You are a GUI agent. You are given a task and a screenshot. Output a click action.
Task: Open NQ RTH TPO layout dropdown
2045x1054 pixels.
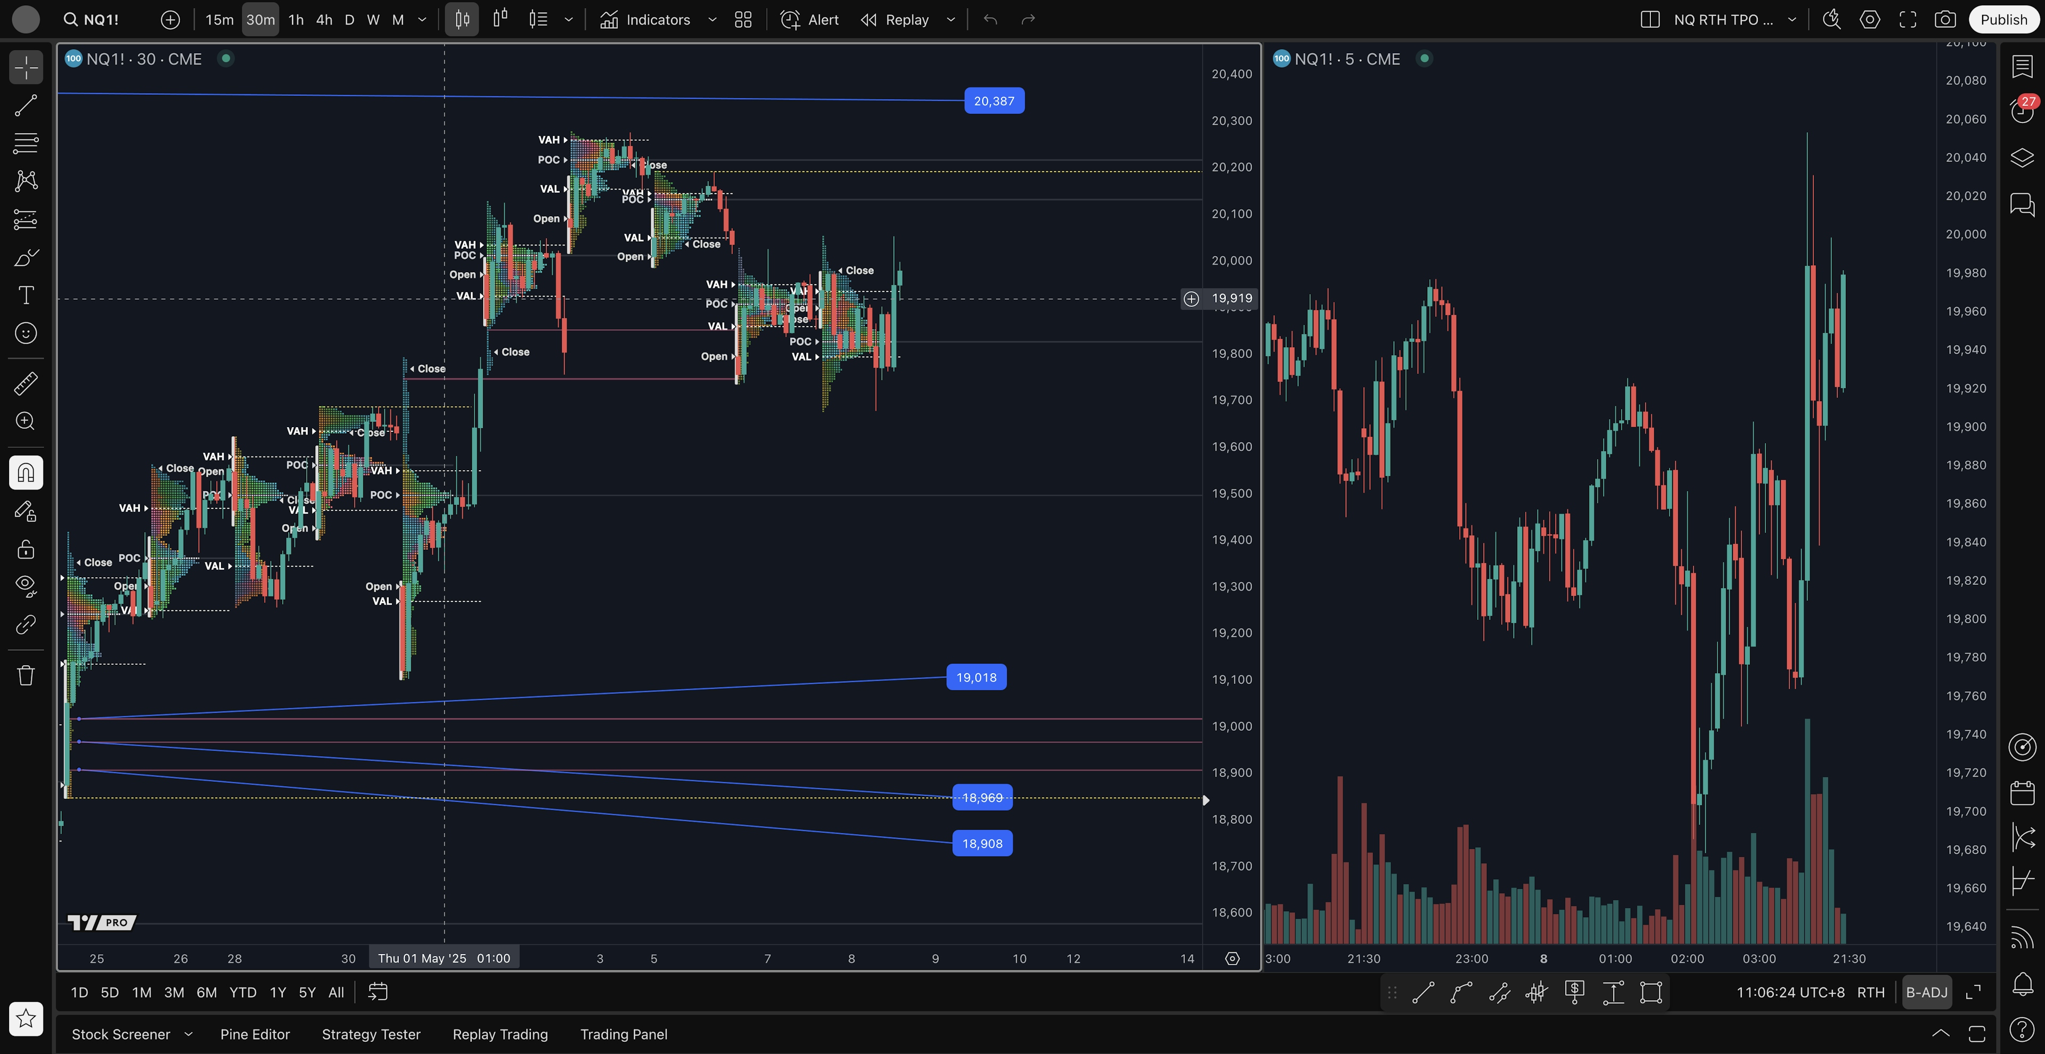click(1792, 20)
